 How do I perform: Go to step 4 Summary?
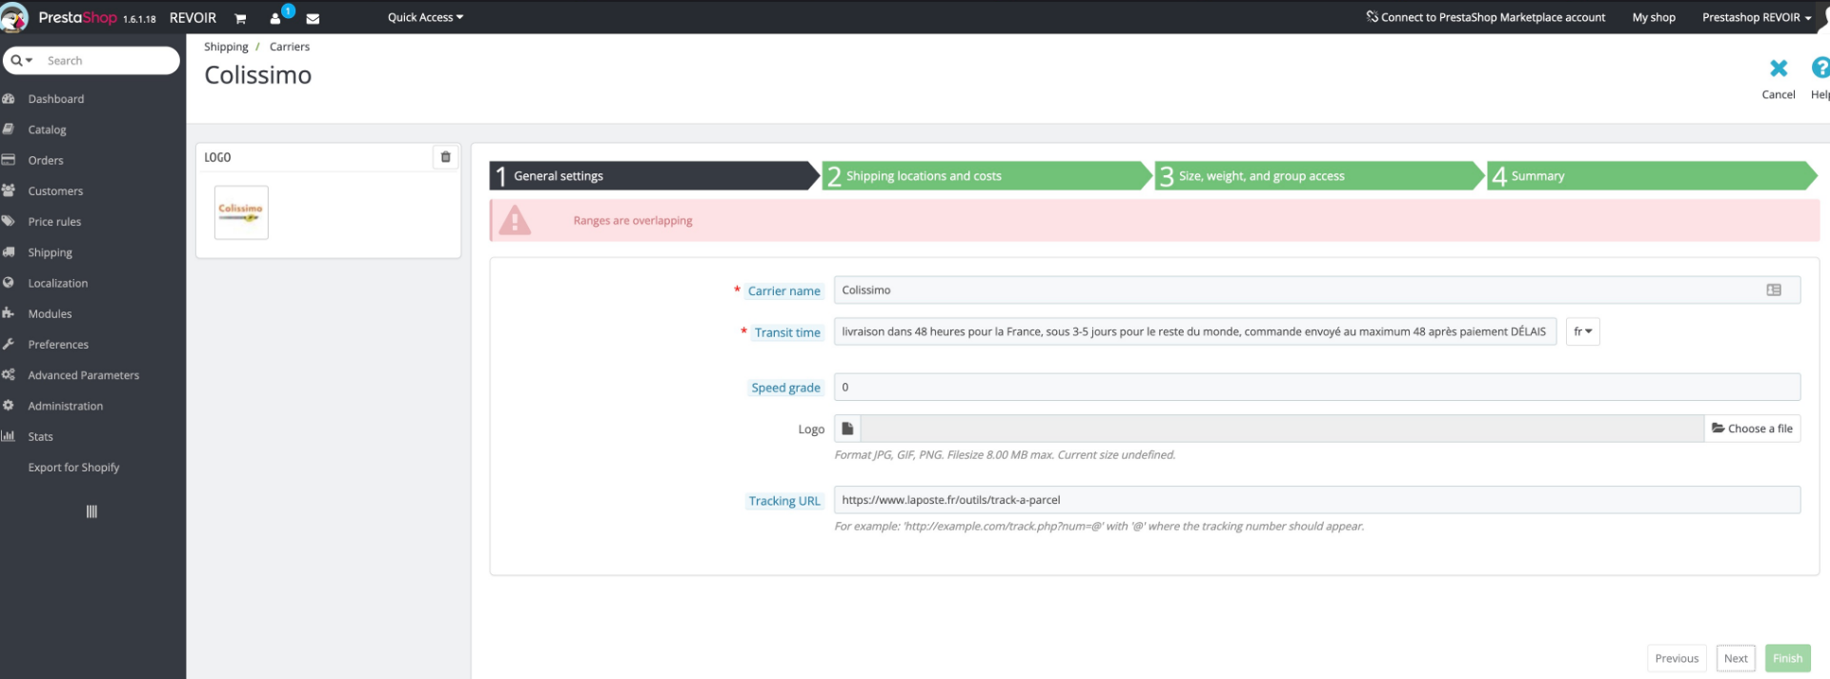pyautogui.click(x=1652, y=176)
